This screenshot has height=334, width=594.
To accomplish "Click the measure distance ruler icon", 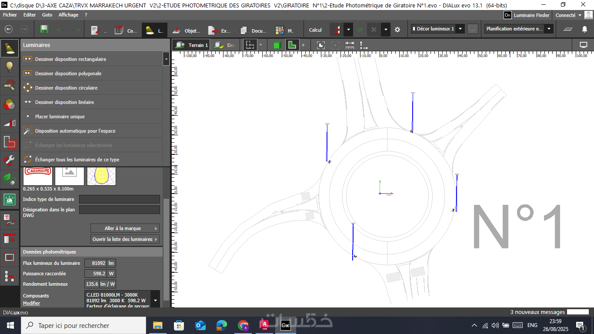I will coord(350,45).
